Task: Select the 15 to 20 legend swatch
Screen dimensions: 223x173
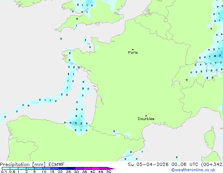Action: tap(55, 168)
